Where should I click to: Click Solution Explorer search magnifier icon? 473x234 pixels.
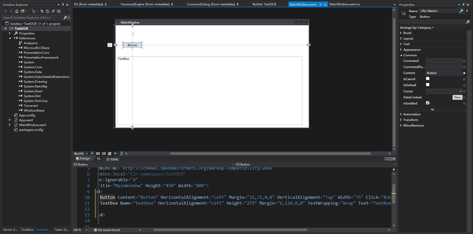click(65, 17)
